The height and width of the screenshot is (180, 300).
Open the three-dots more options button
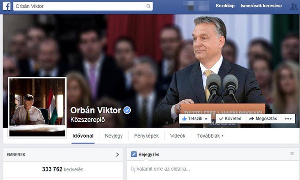288,119
